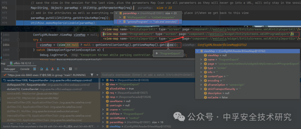This screenshot has width=301, height=129.
Task: Expand the 'thisRequestUri' map entry
Action: pyautogui.click(x=120, y=18)
